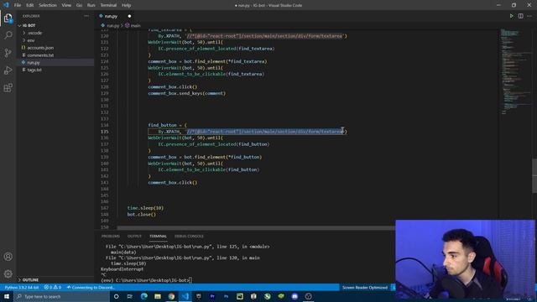
Task: Open Google Chrome from taskbar
Action: point(171,296)
